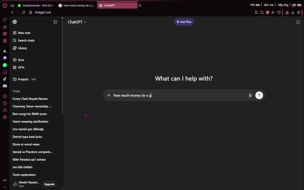Open chat 'Channing Tatum ownership'
This screenshot has height=190, width=304.
[32, 106]
